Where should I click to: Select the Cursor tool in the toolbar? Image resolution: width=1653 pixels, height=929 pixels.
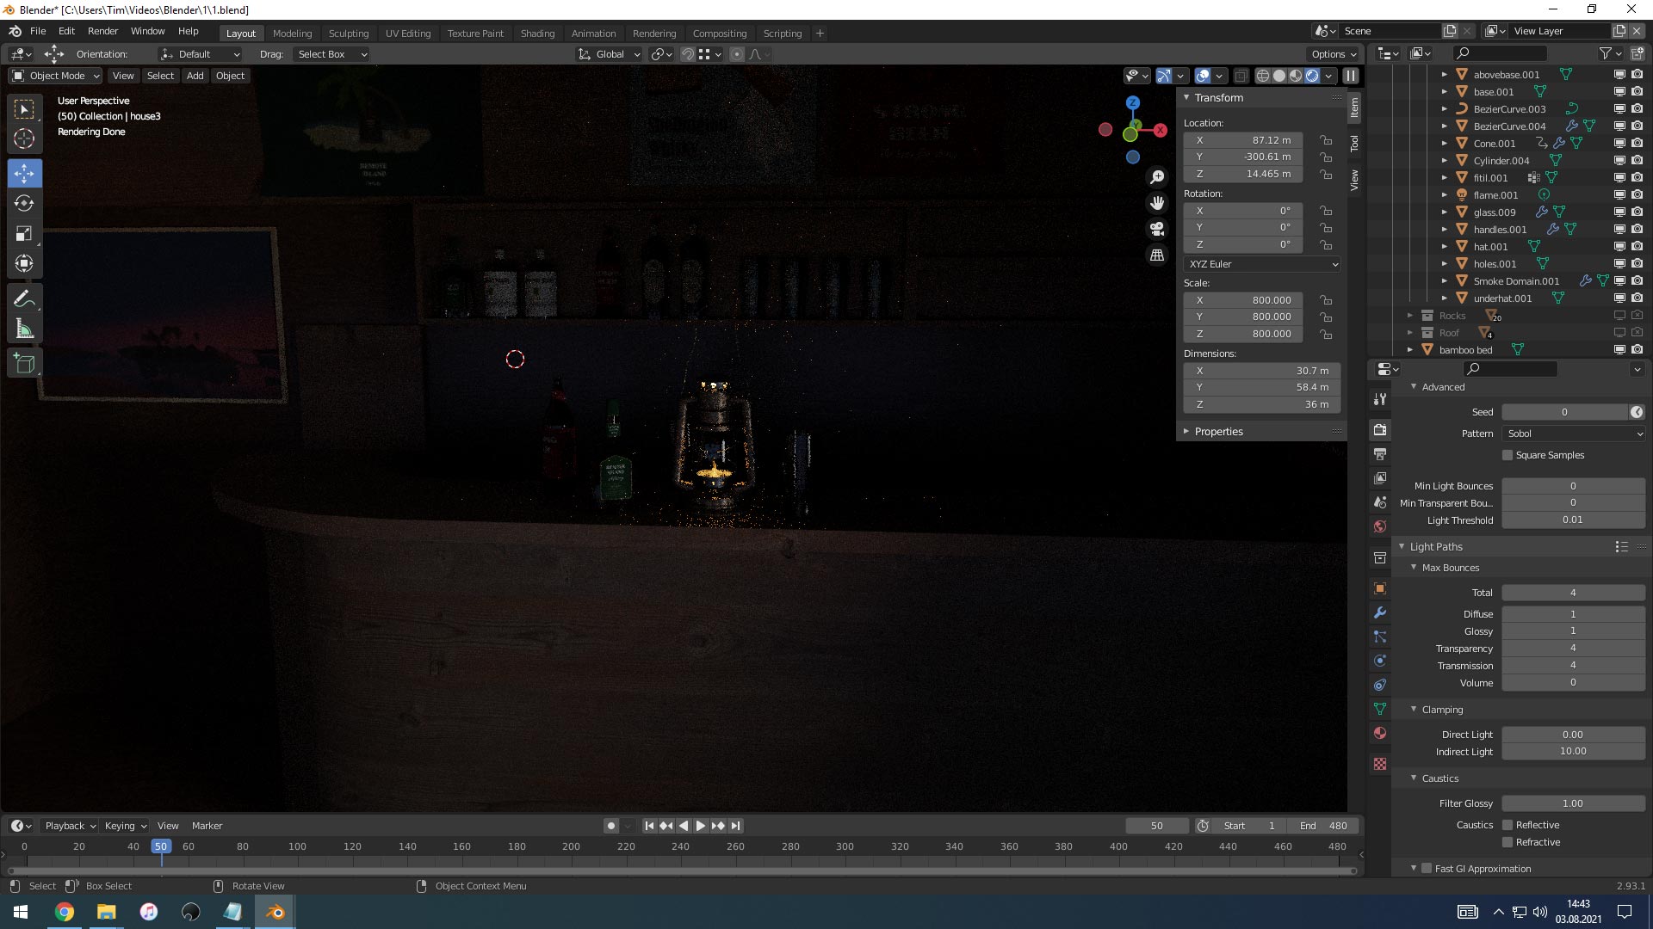(24, 138)
